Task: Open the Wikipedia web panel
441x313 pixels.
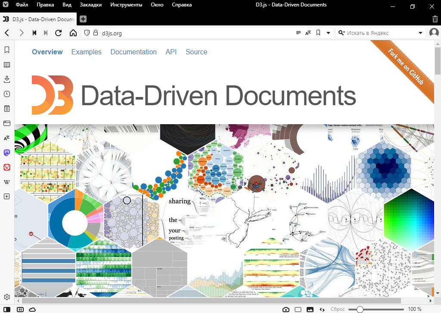Action: click(7, 182)
